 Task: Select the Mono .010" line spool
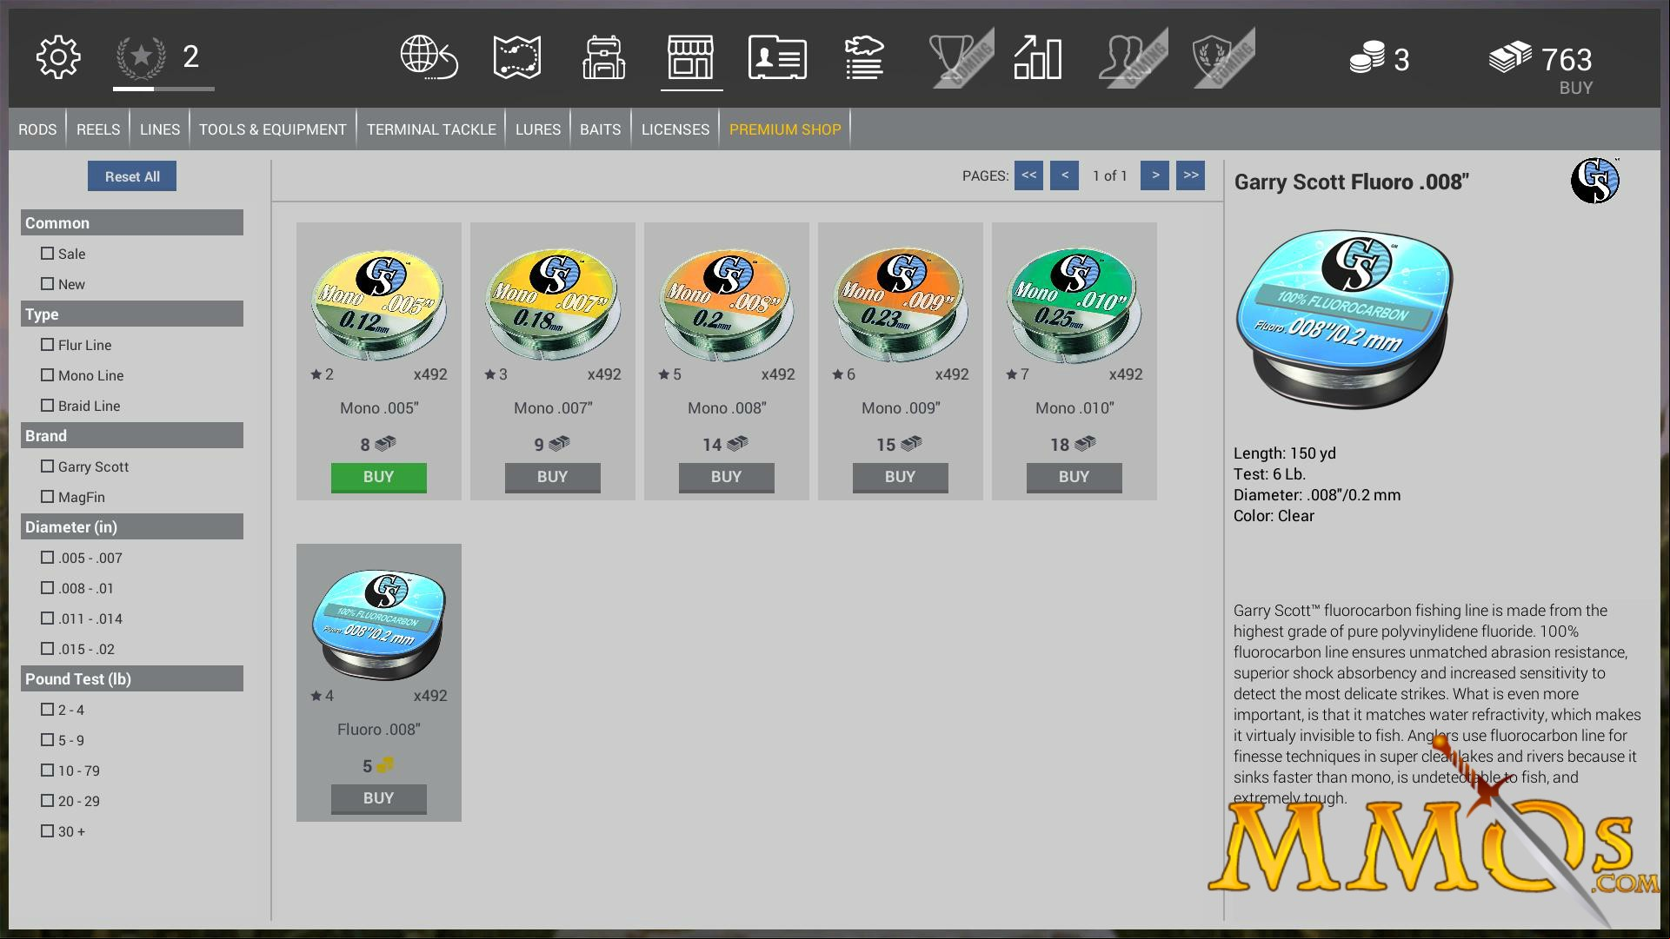[x=1075, y=306]
